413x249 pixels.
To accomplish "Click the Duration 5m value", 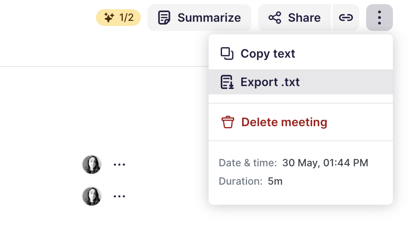I will pyautogui.click(x=275, y=181).
